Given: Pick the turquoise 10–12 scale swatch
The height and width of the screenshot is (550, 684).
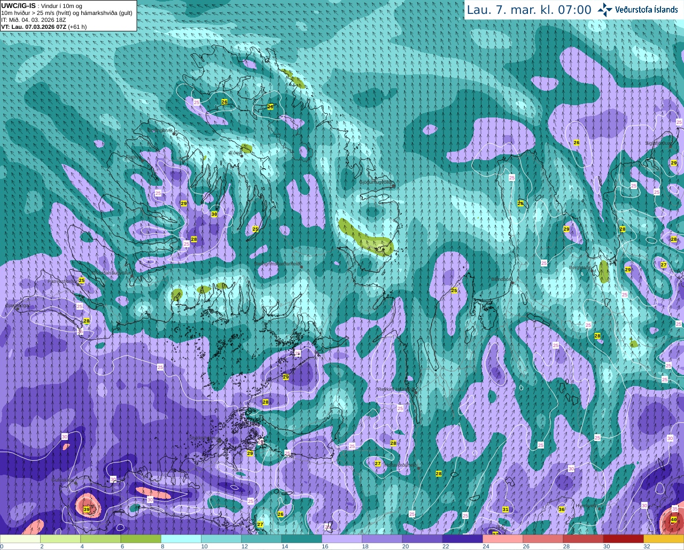Looking at the screenshot, I should point(221,539).
